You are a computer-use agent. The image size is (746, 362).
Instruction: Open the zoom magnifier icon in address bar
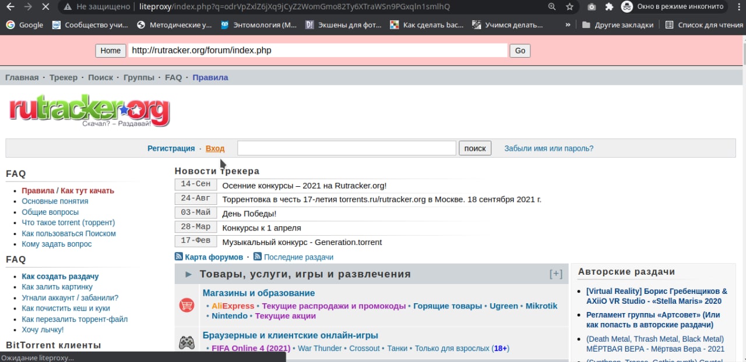[x=552, y=7]
